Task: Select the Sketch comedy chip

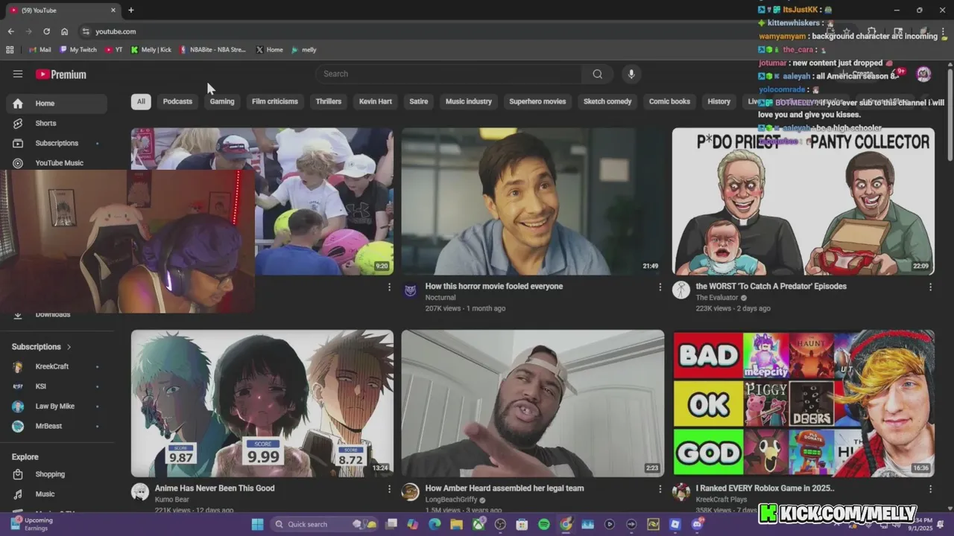Action: click(x=607, y=101)
